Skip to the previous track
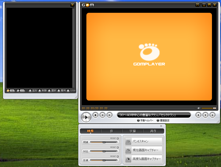 click(x=102, y=115)
